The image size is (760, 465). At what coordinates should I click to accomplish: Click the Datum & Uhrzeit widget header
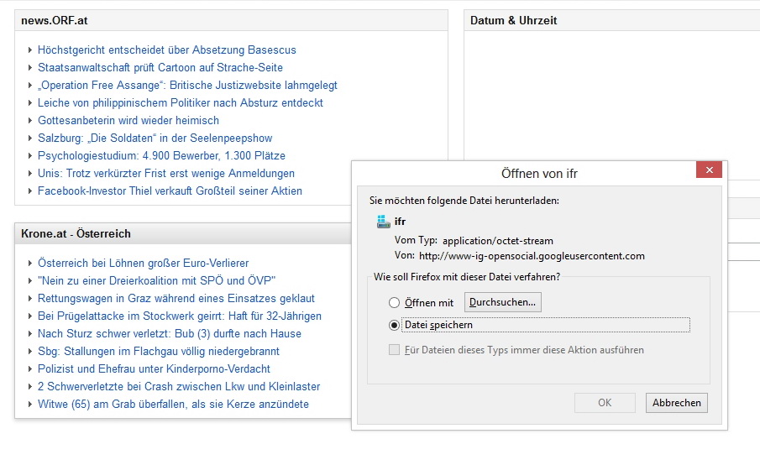pyautogui.click(x=513, y=20)
